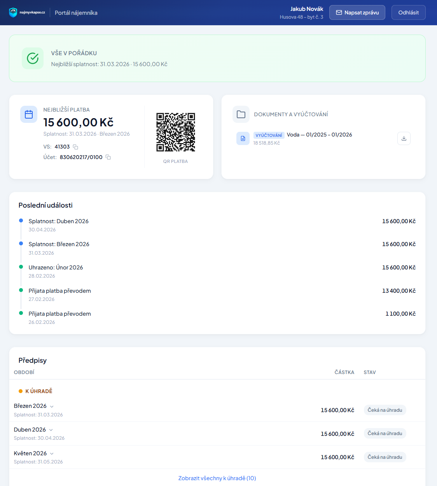
Task: Open Zobrazit všechny k úhradě (10) link
Action: tap(217, 478)
